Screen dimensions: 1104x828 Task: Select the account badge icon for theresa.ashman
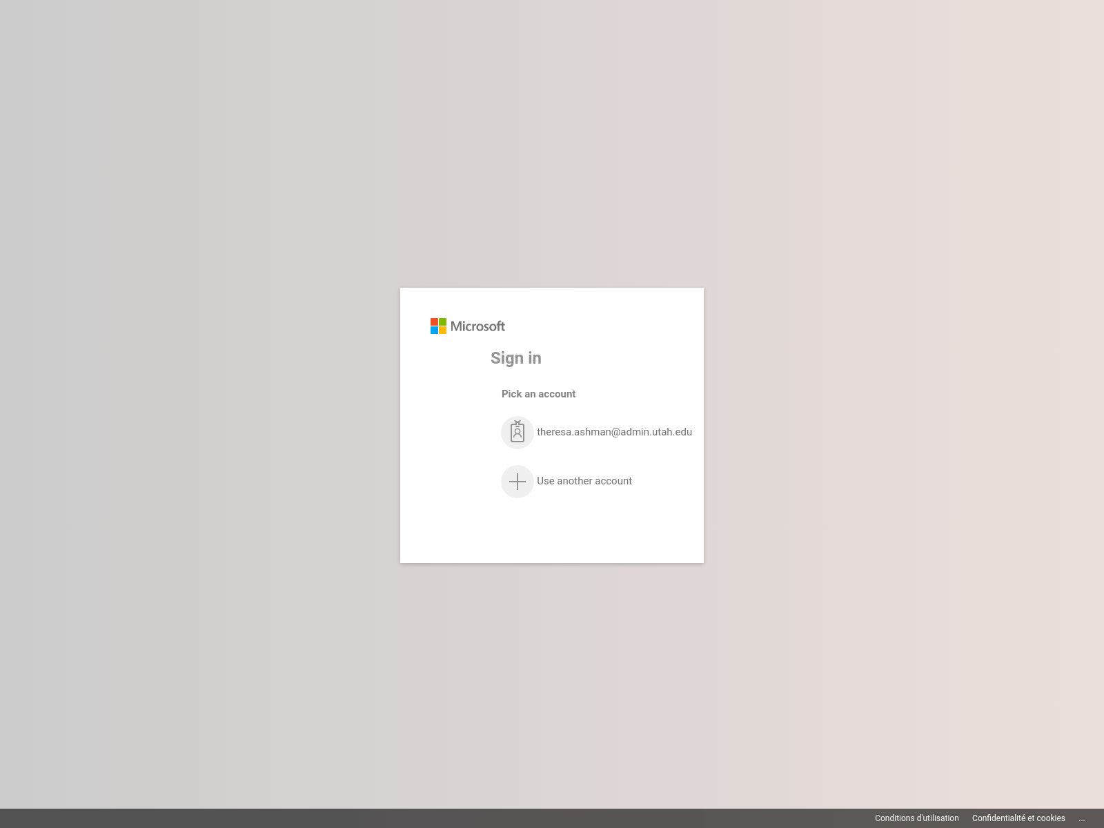click(x=517, y=433)
